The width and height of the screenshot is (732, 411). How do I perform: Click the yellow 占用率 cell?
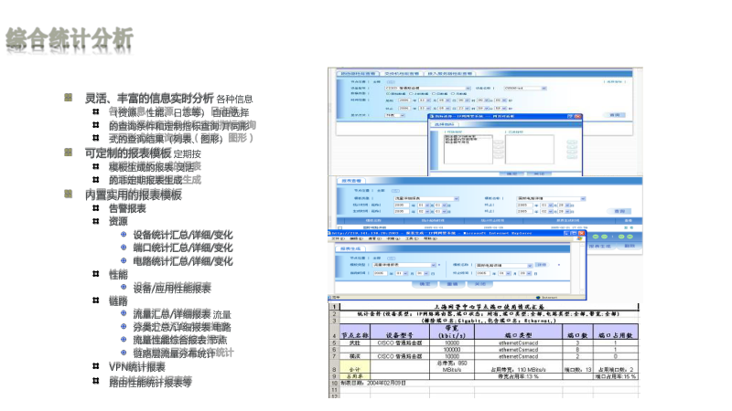click(355, 376)
